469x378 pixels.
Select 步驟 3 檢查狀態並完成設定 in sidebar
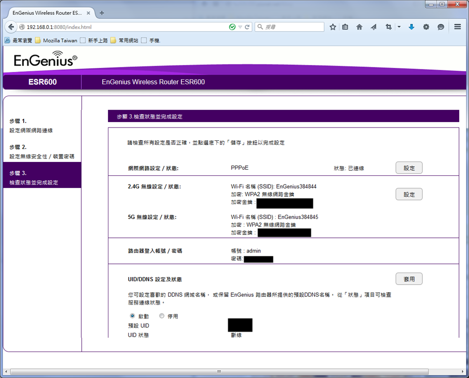pos(42,175)
